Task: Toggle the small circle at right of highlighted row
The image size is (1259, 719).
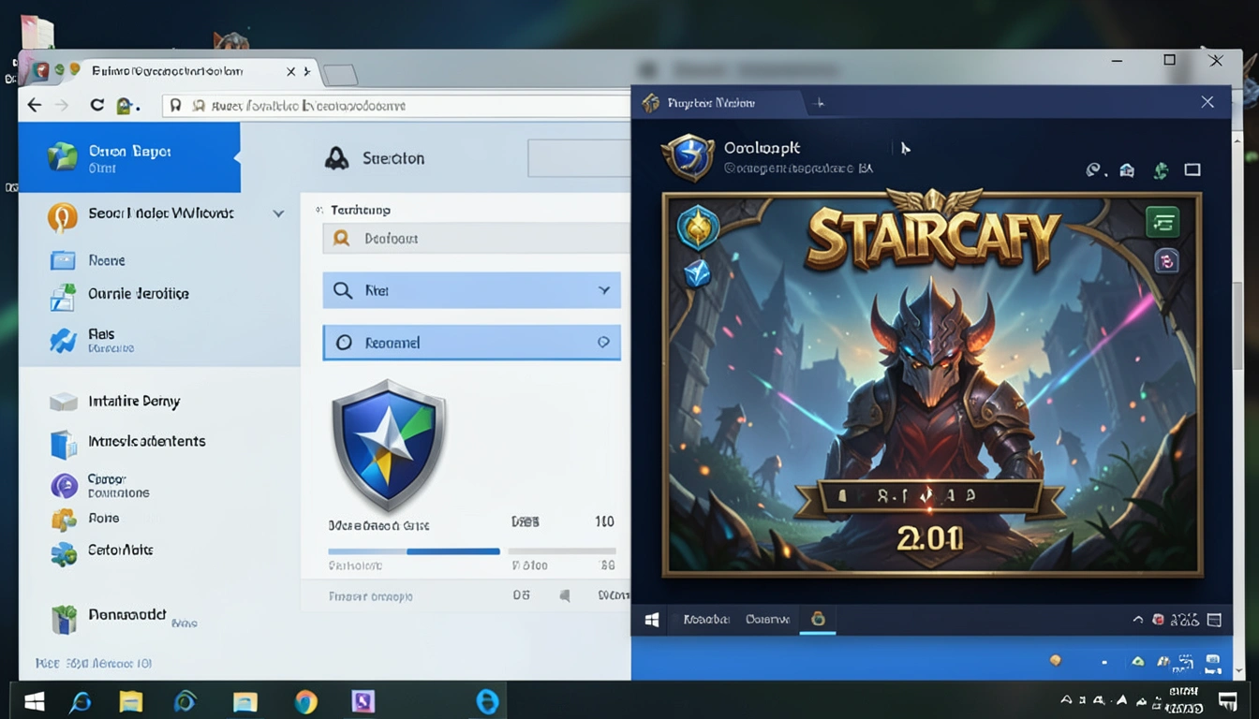Action: point(603,343)
